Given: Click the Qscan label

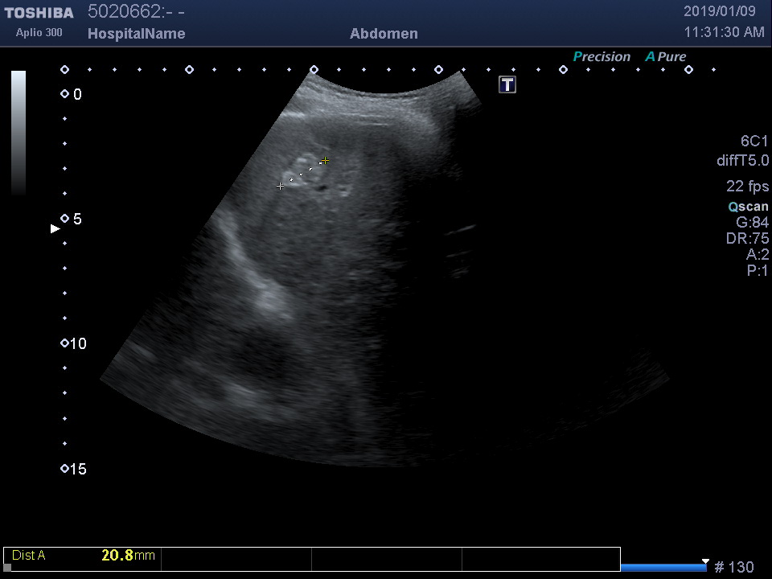Looking at the screenshot, I should [748, 207].
